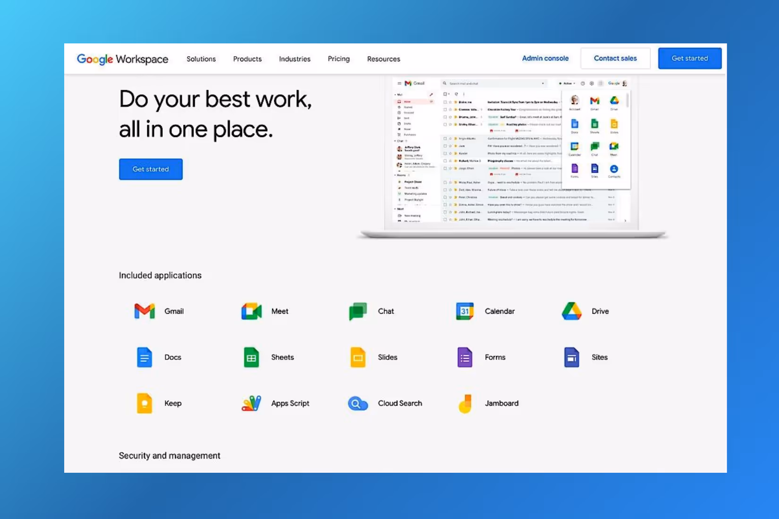This screenshot has width=779, height=519.
Task: Click the Cloud Search icon
Action: [358, 404]
